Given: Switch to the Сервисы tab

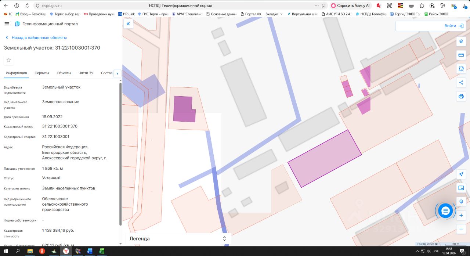Looking at the screenshot, I should pyautogui.click(x=42, y=73).
